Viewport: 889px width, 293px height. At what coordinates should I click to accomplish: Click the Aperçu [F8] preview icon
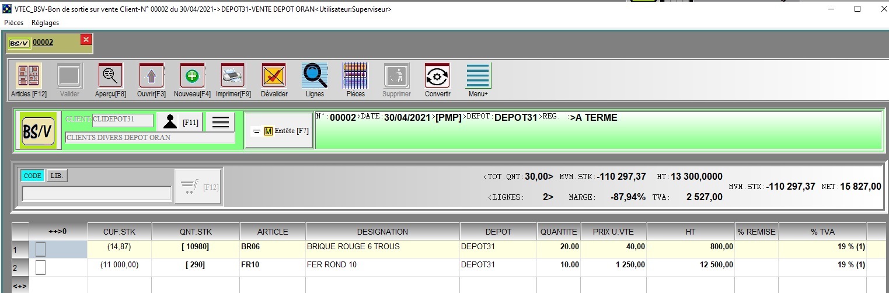110,75
